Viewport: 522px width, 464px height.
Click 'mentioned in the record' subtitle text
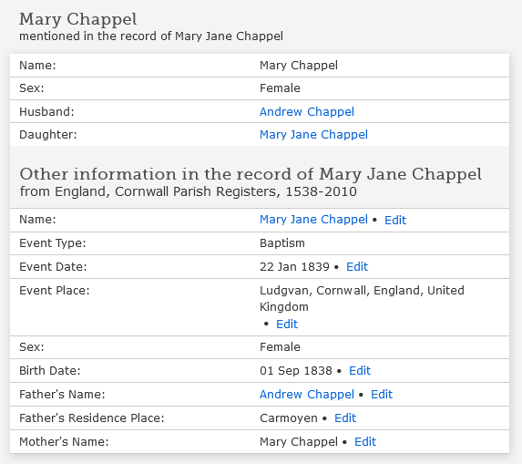[x=151, y=36]
